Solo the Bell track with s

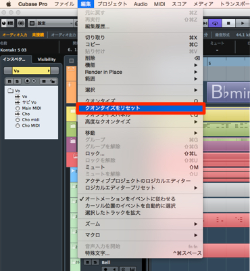(x=95, y=262)
